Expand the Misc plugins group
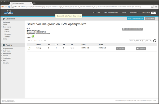The image size is (159, 104). pyautogui.click(x=2, y=61)
